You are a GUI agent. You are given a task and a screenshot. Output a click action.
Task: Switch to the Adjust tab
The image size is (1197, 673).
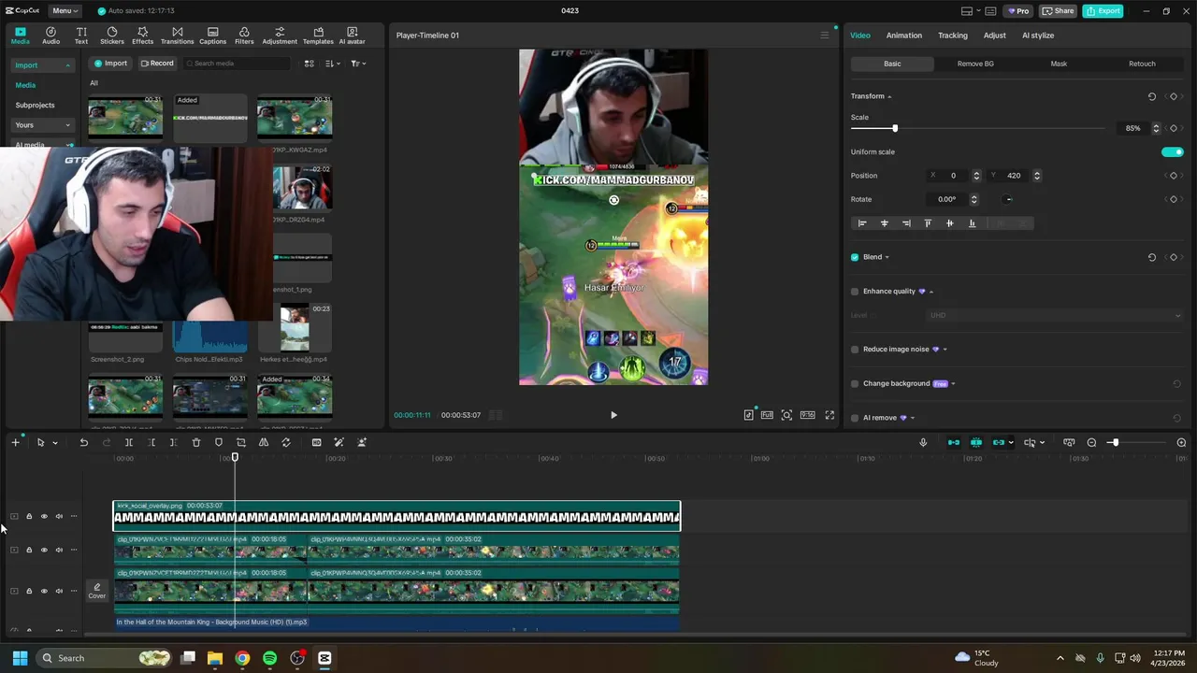[x=994, y=36]
